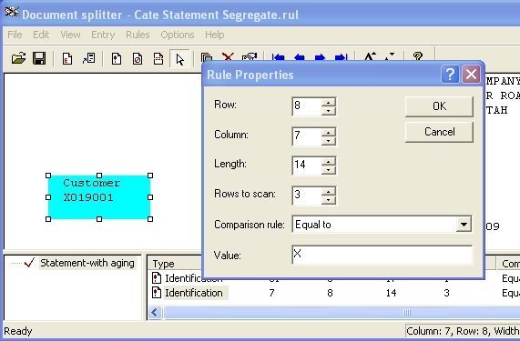This screenshot has height=341, width=520.
Task: Click the identification rule toolbar icon
Action: coord(117,58)
